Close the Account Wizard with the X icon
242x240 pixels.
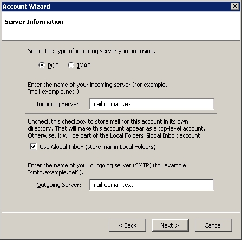coord(235,7)
